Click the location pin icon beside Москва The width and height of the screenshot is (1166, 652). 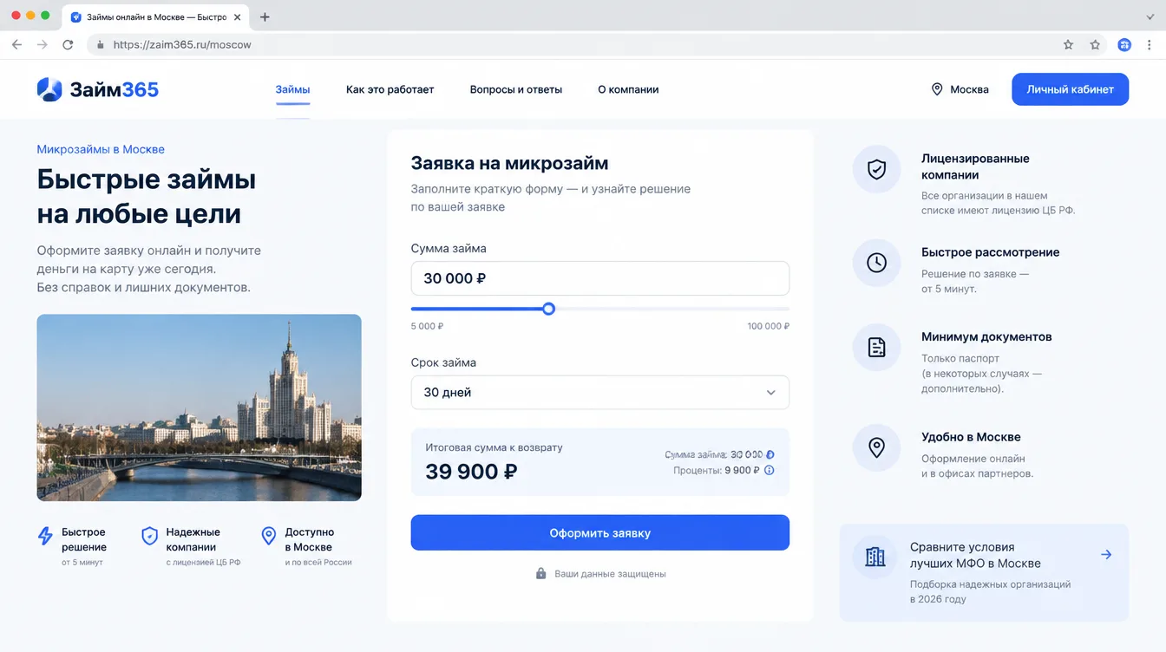pyautogui.click(x=937, y=89)
